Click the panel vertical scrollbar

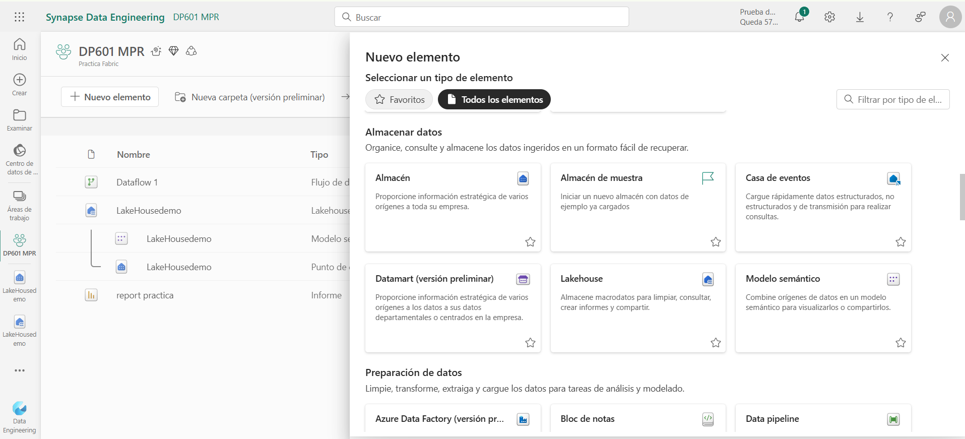[x=962, y=197]
